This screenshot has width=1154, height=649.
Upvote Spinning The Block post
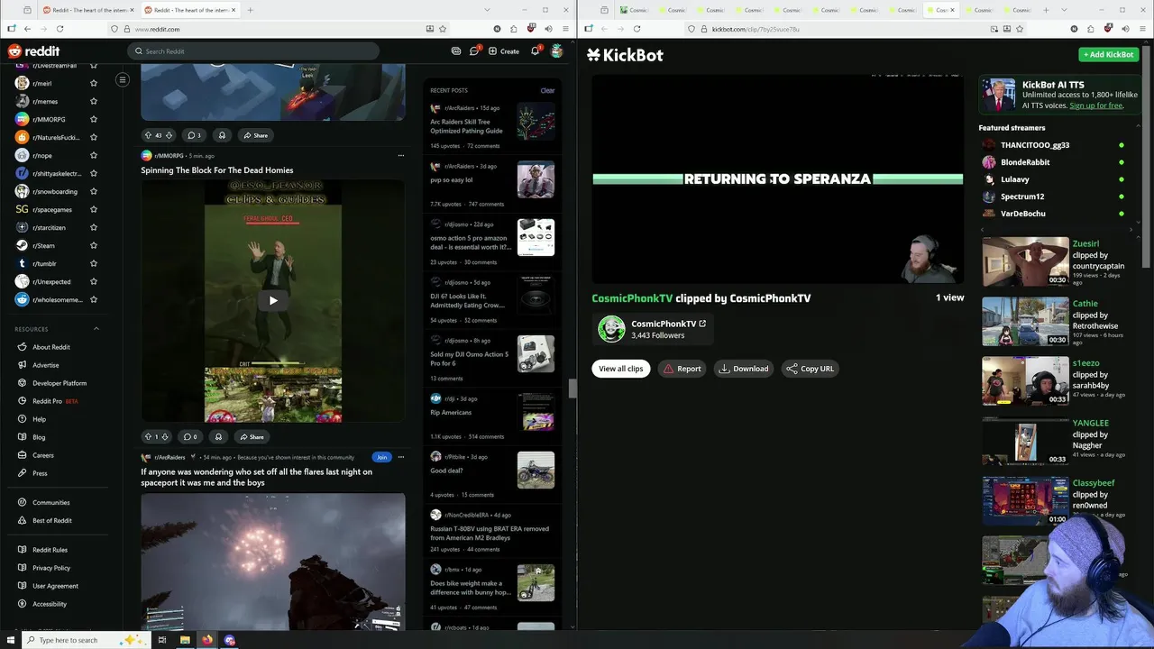point(149,436)
